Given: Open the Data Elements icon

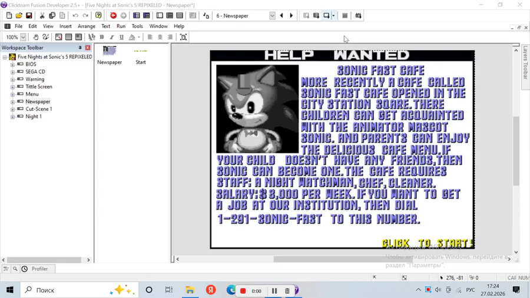Looking at the screenshot, I should 193,15.
